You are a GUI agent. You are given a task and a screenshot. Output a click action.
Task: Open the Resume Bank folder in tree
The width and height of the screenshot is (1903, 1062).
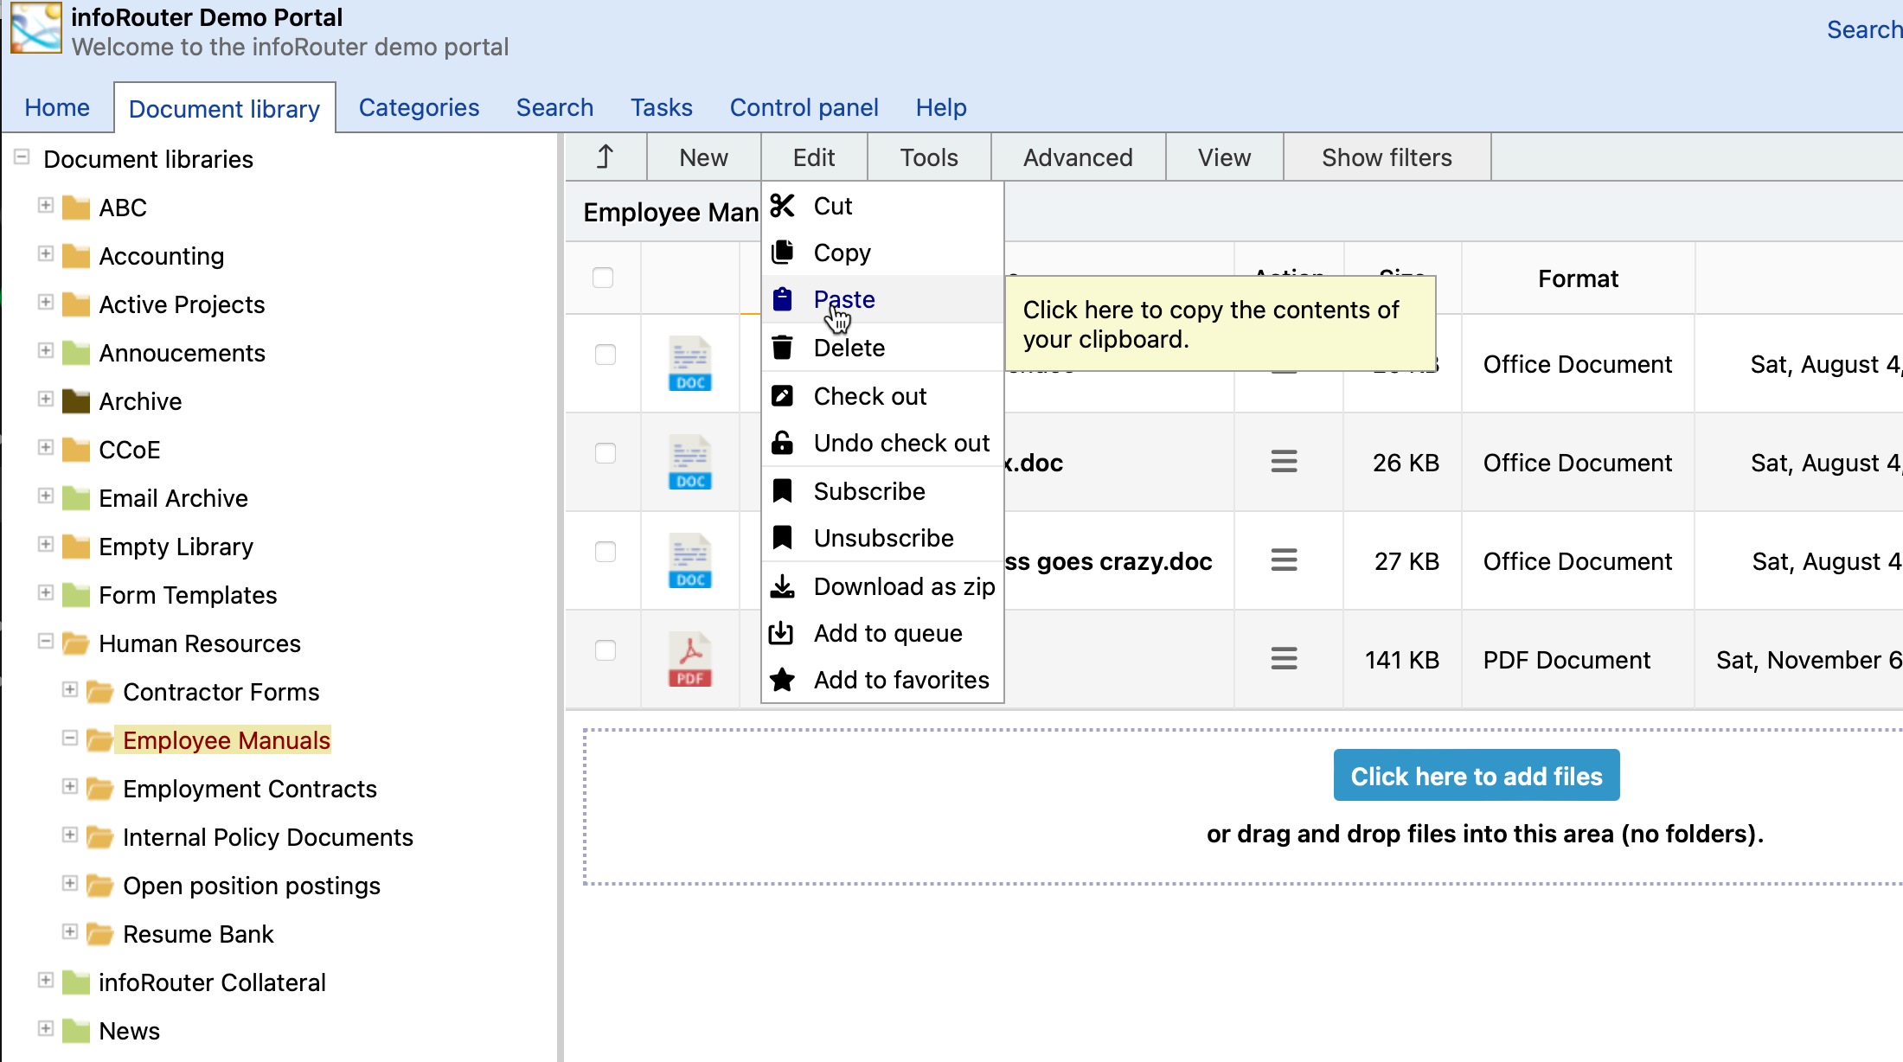point(198,934)
